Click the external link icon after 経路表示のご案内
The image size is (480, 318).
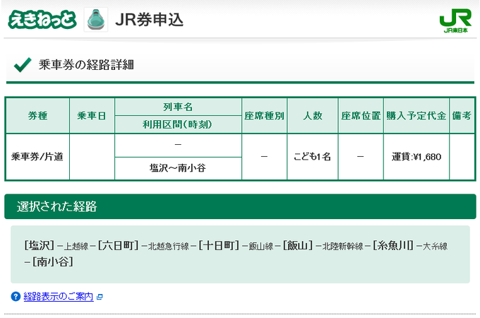[x=100, y=297]
